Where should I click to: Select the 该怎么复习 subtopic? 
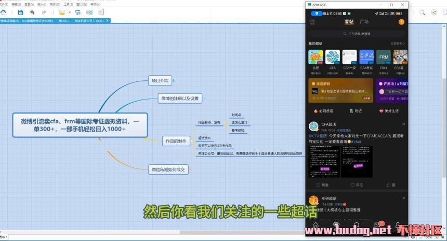pyautogui.click(x=239, y=122)
